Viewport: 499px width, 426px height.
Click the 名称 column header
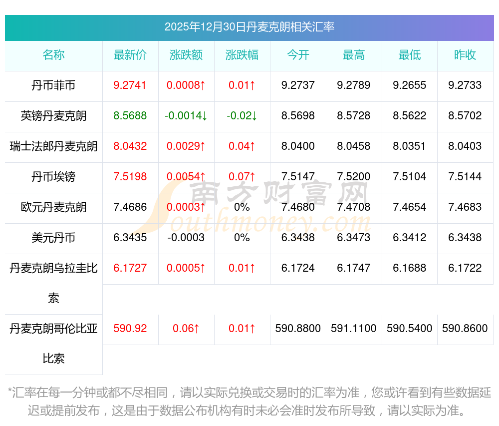coord(53,55)
